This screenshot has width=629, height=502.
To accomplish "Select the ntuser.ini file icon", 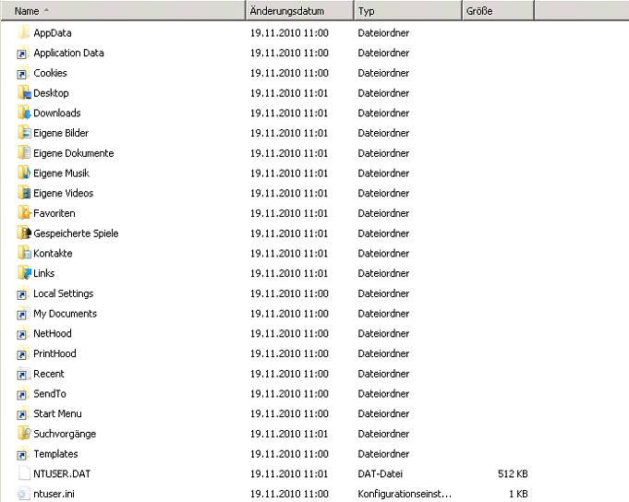I will [24, 494].
